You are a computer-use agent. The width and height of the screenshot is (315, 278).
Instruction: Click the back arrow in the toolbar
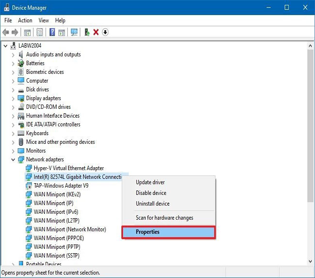(x=6, y=32)
